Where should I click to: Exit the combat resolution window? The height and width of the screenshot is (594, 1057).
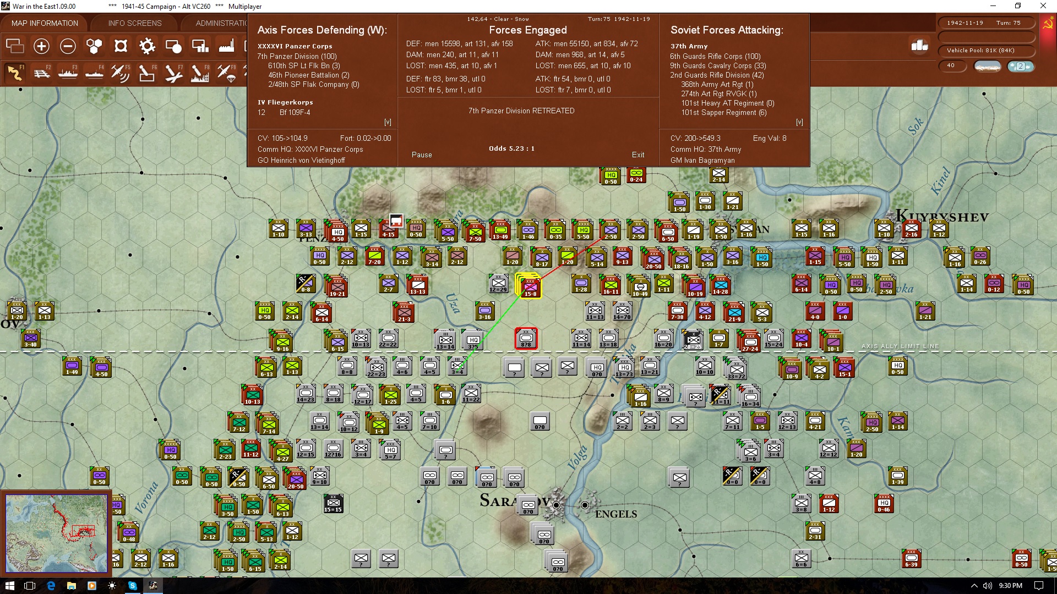pos(638,155)
